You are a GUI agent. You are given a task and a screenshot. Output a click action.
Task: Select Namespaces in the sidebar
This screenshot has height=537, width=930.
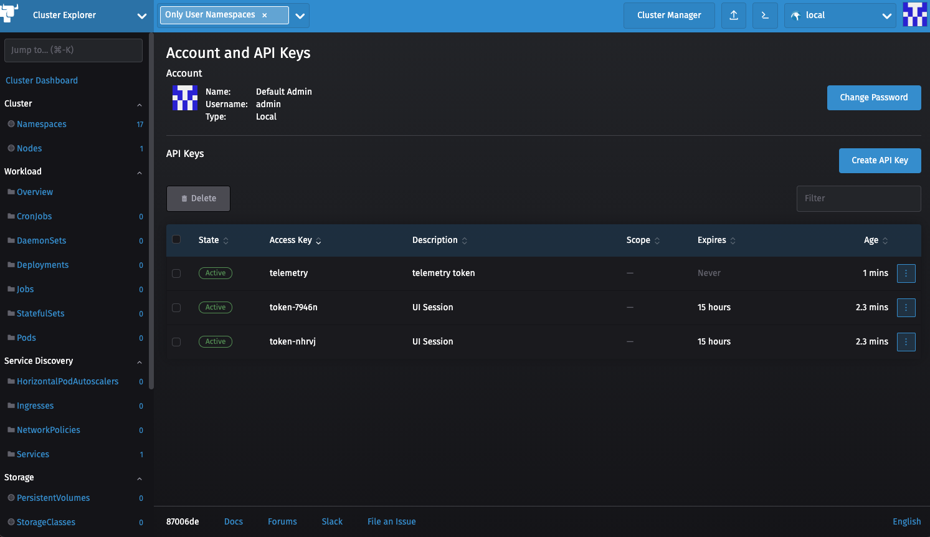(42, 124)
